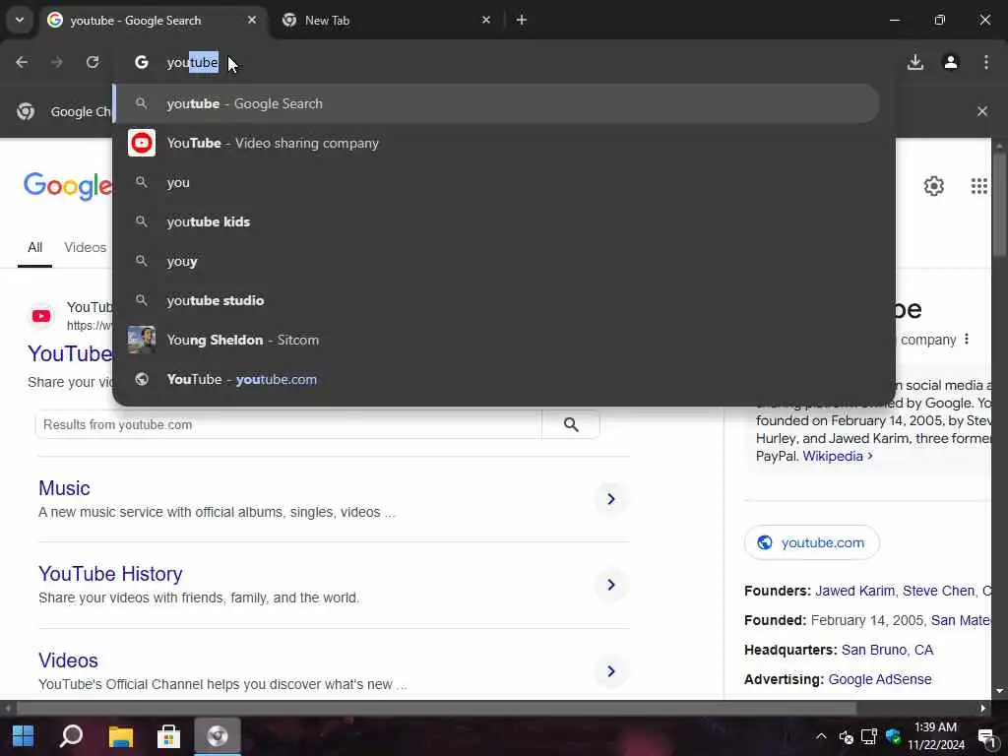This screenshot has width=1008, height=756.
Task: Reload the current page
Action: click(93, 62)
